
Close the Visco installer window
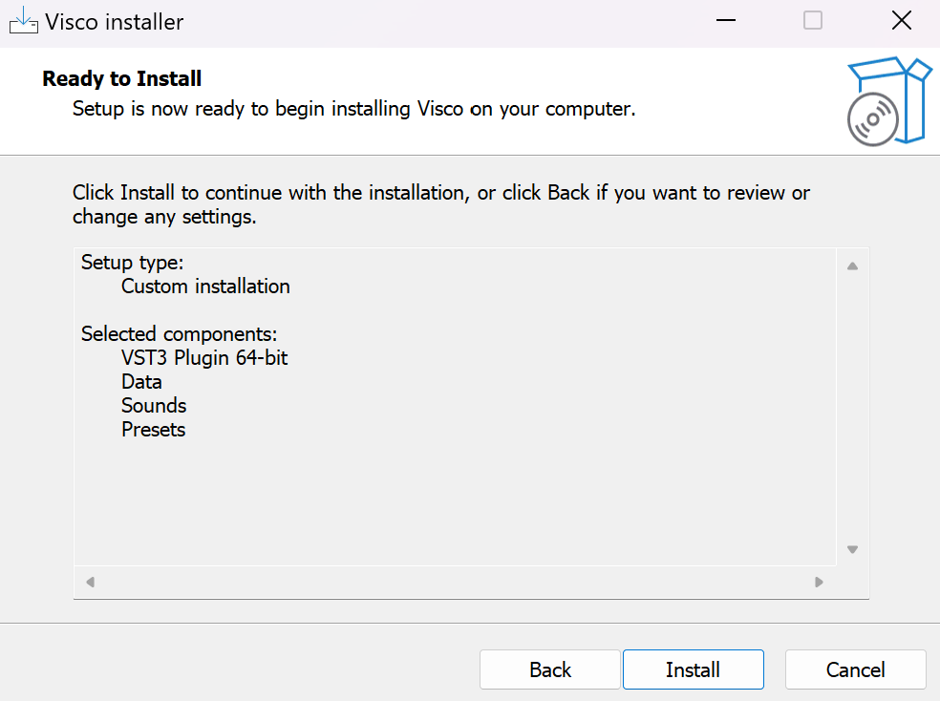click(901, 21)
